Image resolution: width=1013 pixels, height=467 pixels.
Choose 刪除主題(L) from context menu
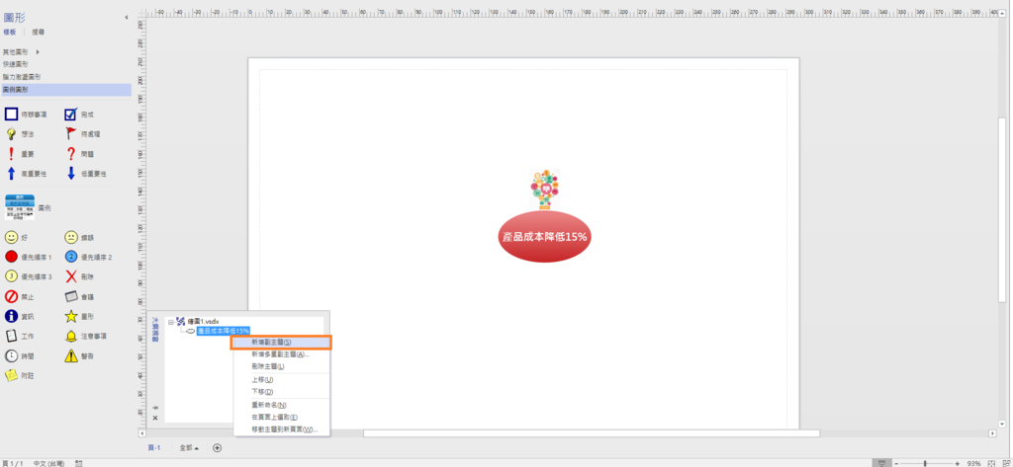point(280,366)
